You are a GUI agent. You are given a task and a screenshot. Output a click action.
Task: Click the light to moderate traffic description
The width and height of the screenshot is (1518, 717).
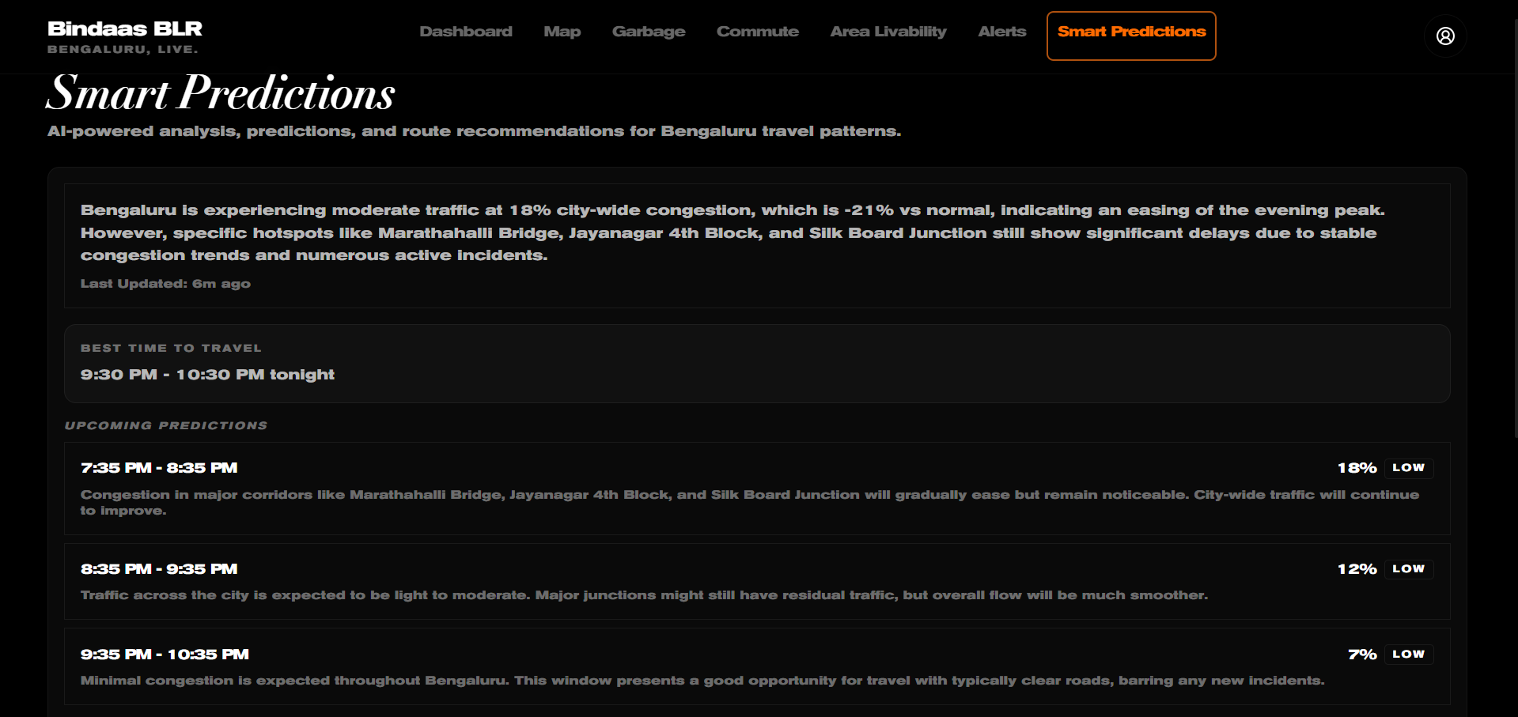pos(644,595)
